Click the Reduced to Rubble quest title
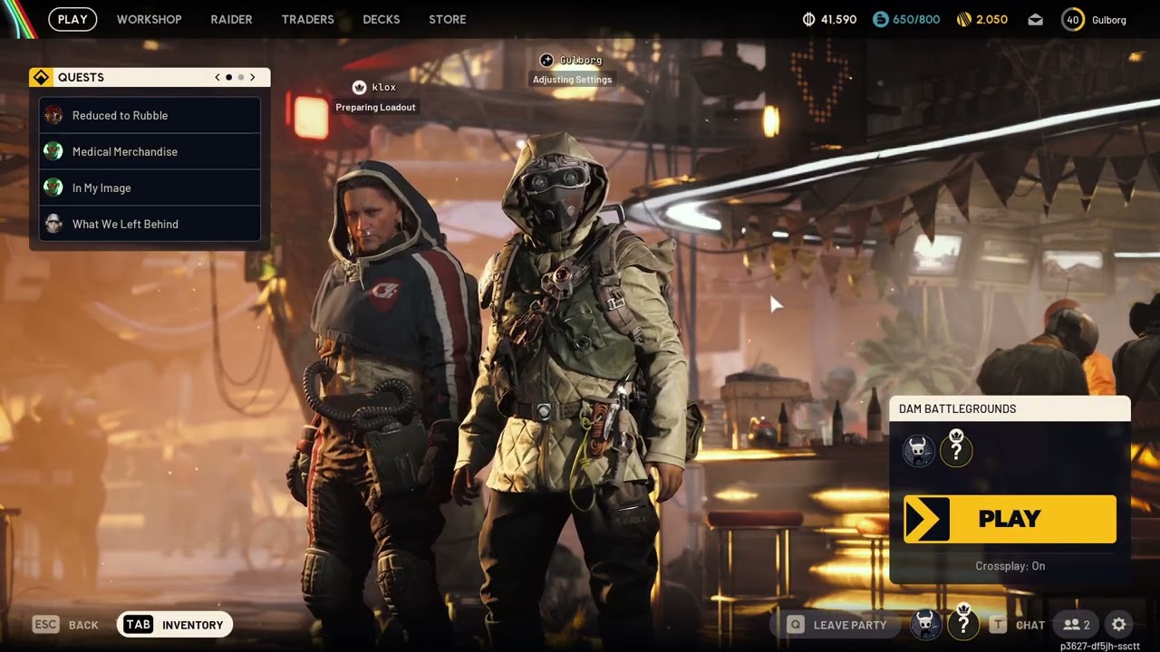The image size is (1160, 652). [121, 115]
